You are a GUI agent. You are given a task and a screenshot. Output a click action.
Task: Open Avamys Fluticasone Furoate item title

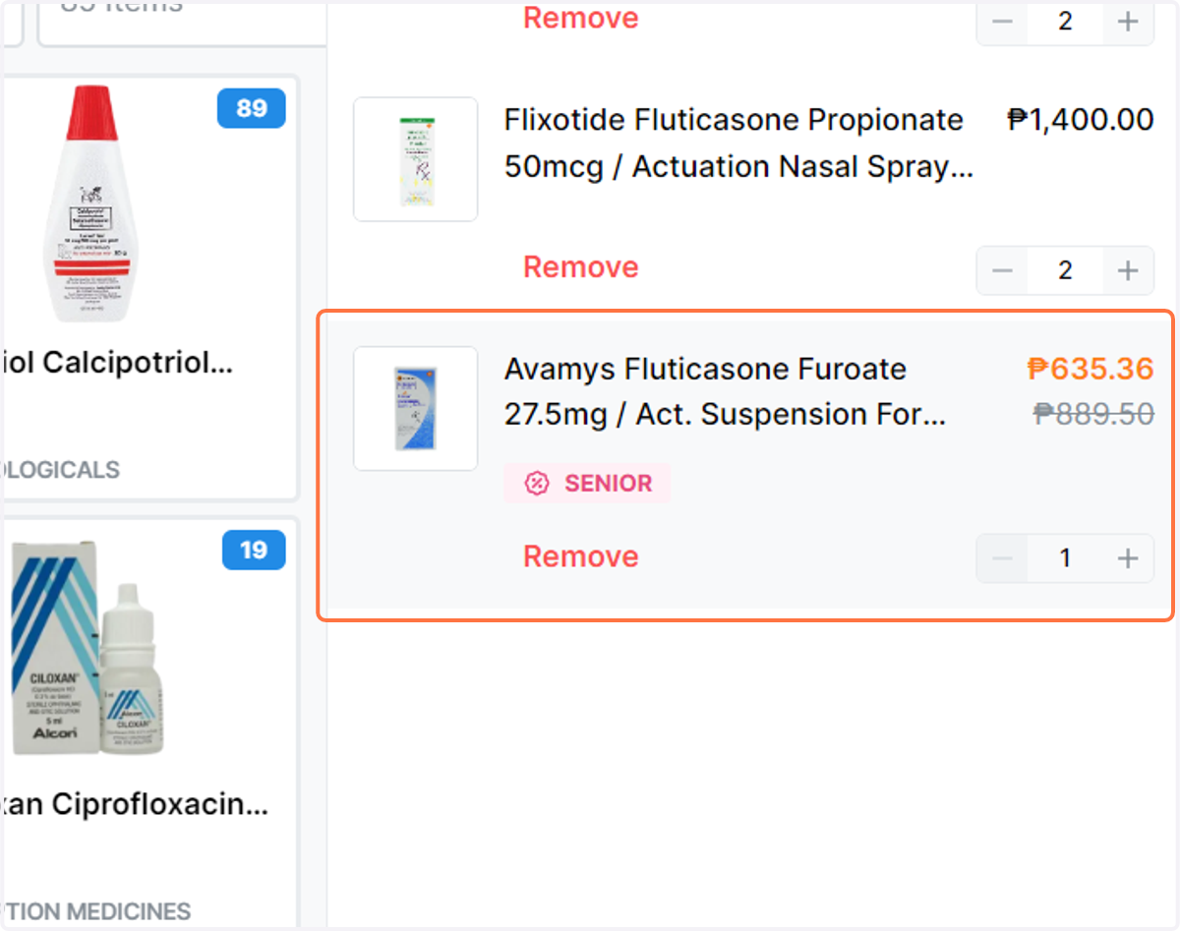pyautogui.click(x=726, y=392)
